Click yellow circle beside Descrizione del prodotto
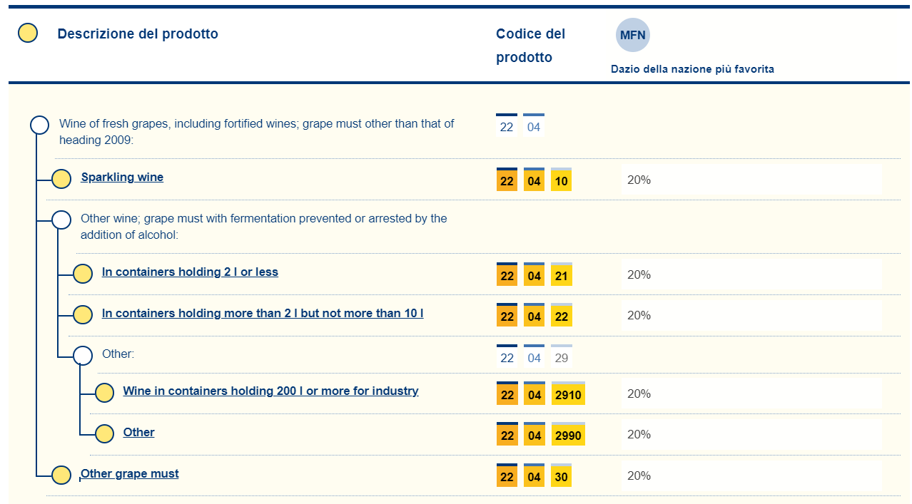This screenshot has height=504, width=912. click(28, 34)
